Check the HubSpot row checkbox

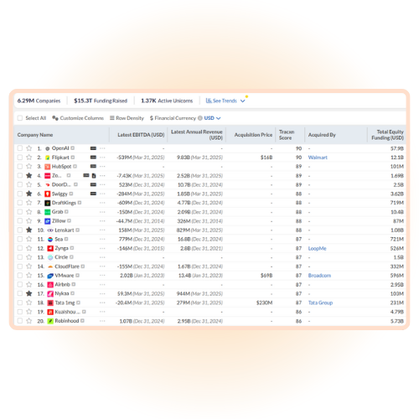(20, 166)
